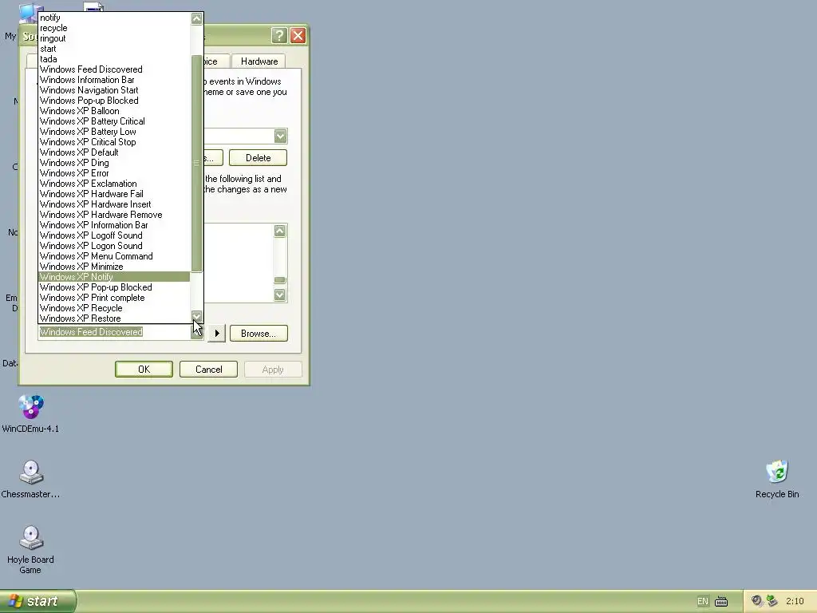Select Hoyle Board Game desktop icon
This screenshot has height=613, width=817.
(30, 550)
